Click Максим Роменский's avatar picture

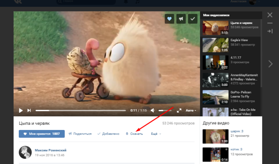(25, 152)
